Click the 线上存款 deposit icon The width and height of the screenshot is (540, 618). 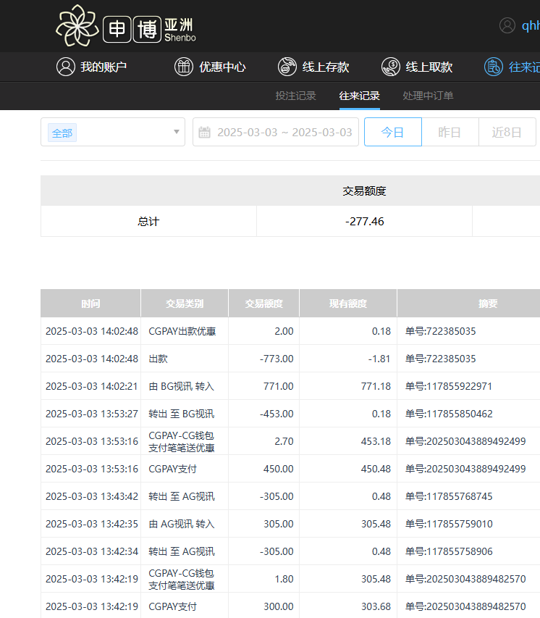[287, 67]
